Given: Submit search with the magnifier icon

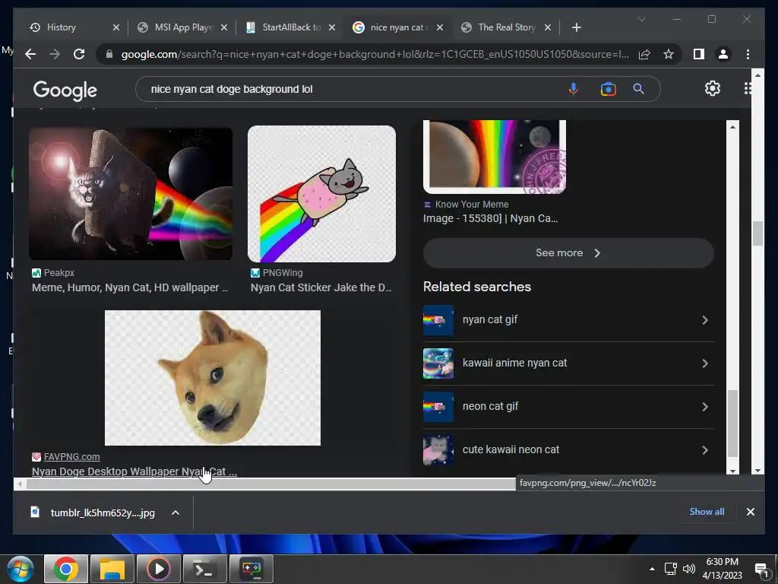Looking at the screenshot, I should (638, 89).
